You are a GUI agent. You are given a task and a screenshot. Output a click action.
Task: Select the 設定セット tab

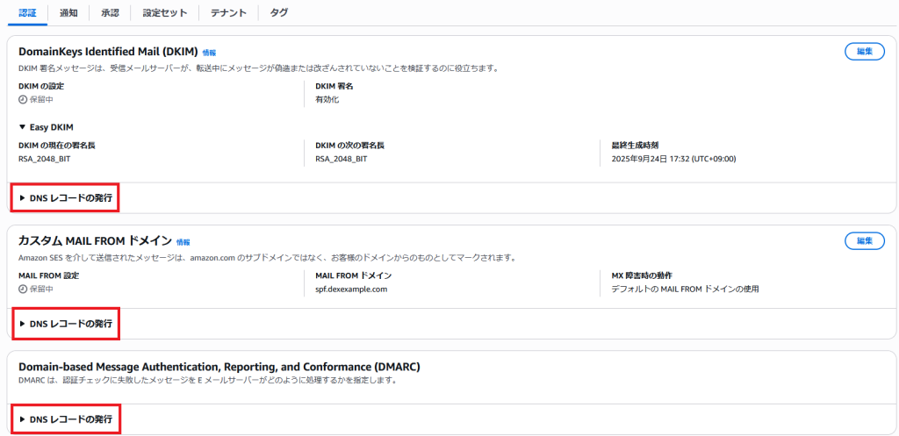163,13
